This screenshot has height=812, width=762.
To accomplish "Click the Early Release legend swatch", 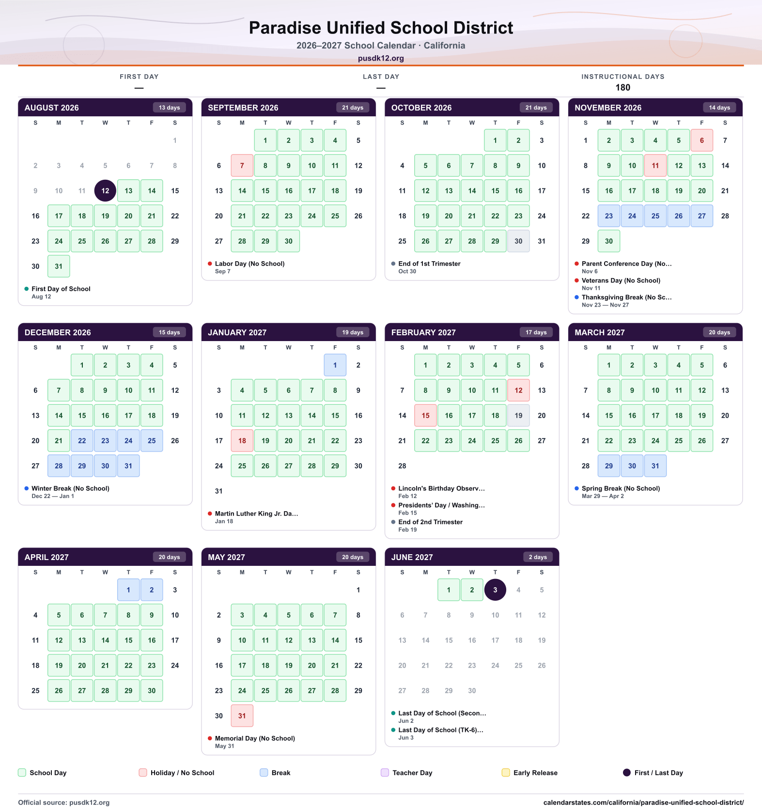I will pos(506,772).
